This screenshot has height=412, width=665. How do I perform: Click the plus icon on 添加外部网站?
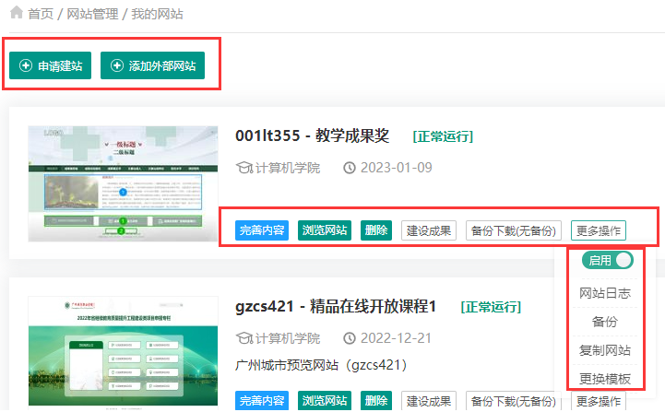[117, 66]
